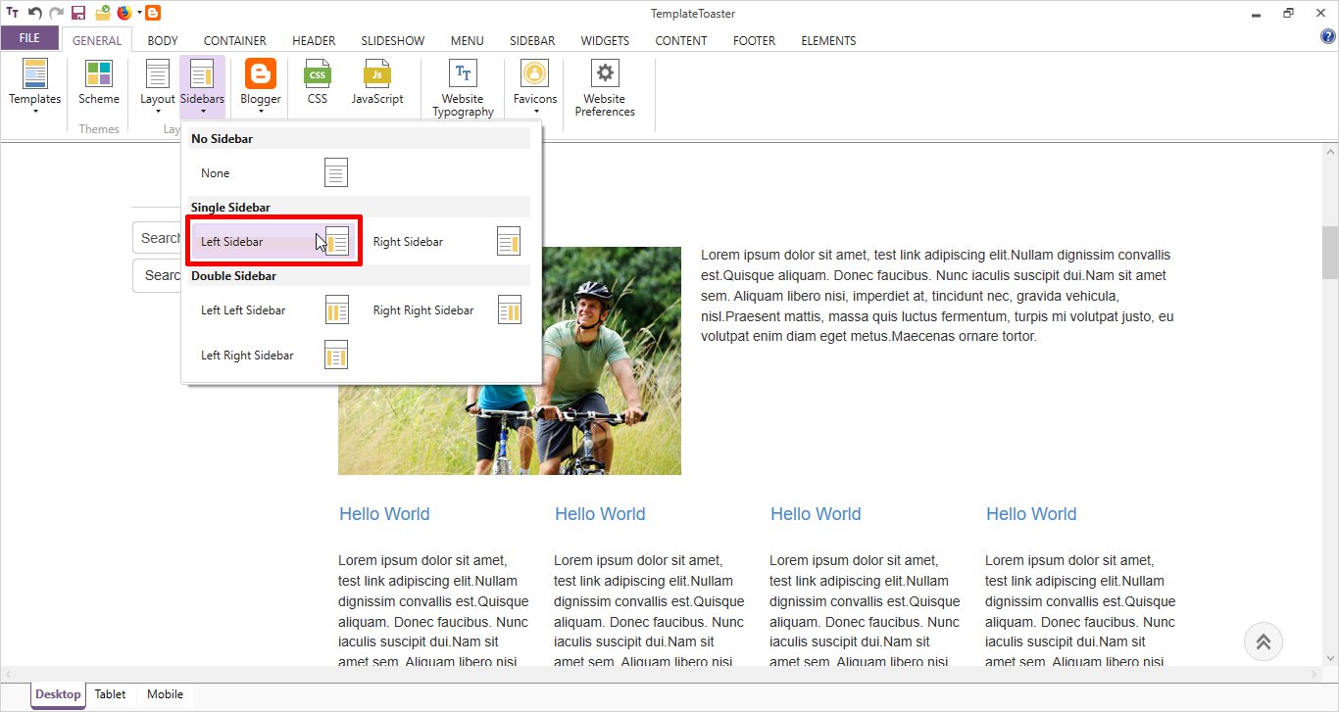The image size is (1339, 712).
Task: Preview the website in Firefox
Action: click(x=124, y=13)
